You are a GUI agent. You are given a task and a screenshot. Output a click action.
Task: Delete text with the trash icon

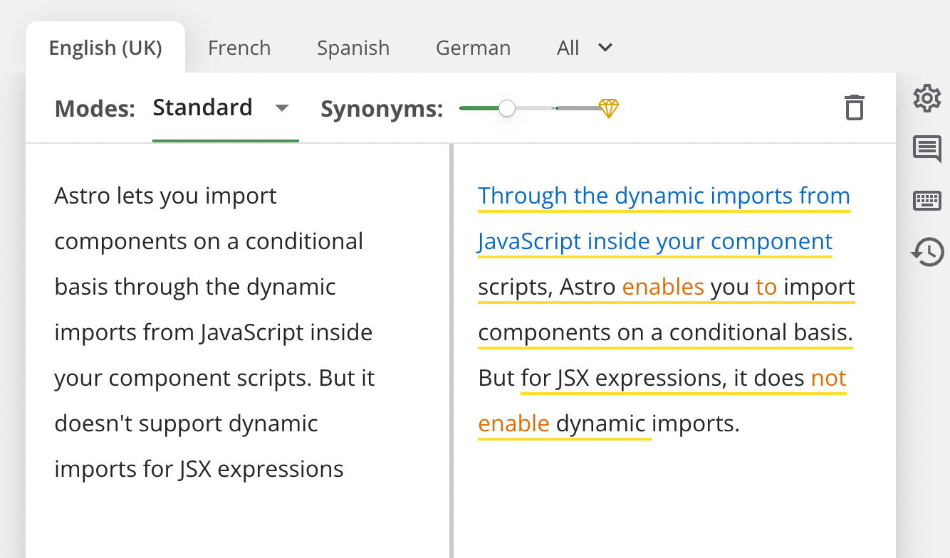pos(854,107)
